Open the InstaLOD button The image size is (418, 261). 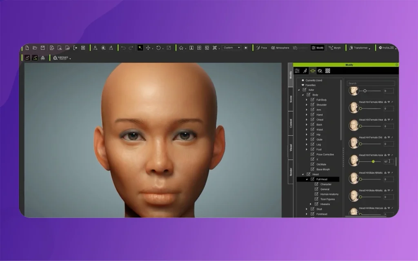pyautogui.click(x=387, y=48)
